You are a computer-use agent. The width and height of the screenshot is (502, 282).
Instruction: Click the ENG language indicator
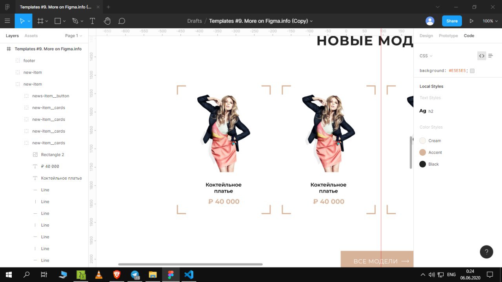click(x=451, y=275)
